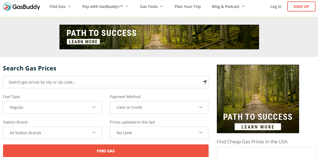Open the Path to Success sidebar ad
The image size is (318, 157).
(258, 99)
